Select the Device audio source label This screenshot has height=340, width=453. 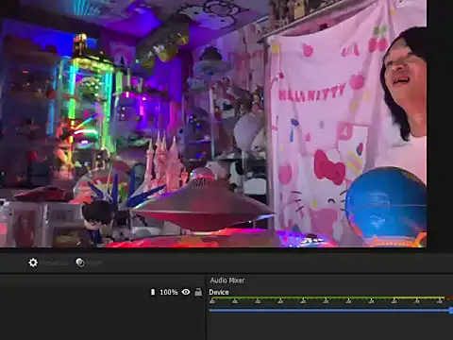coord(219,292)
